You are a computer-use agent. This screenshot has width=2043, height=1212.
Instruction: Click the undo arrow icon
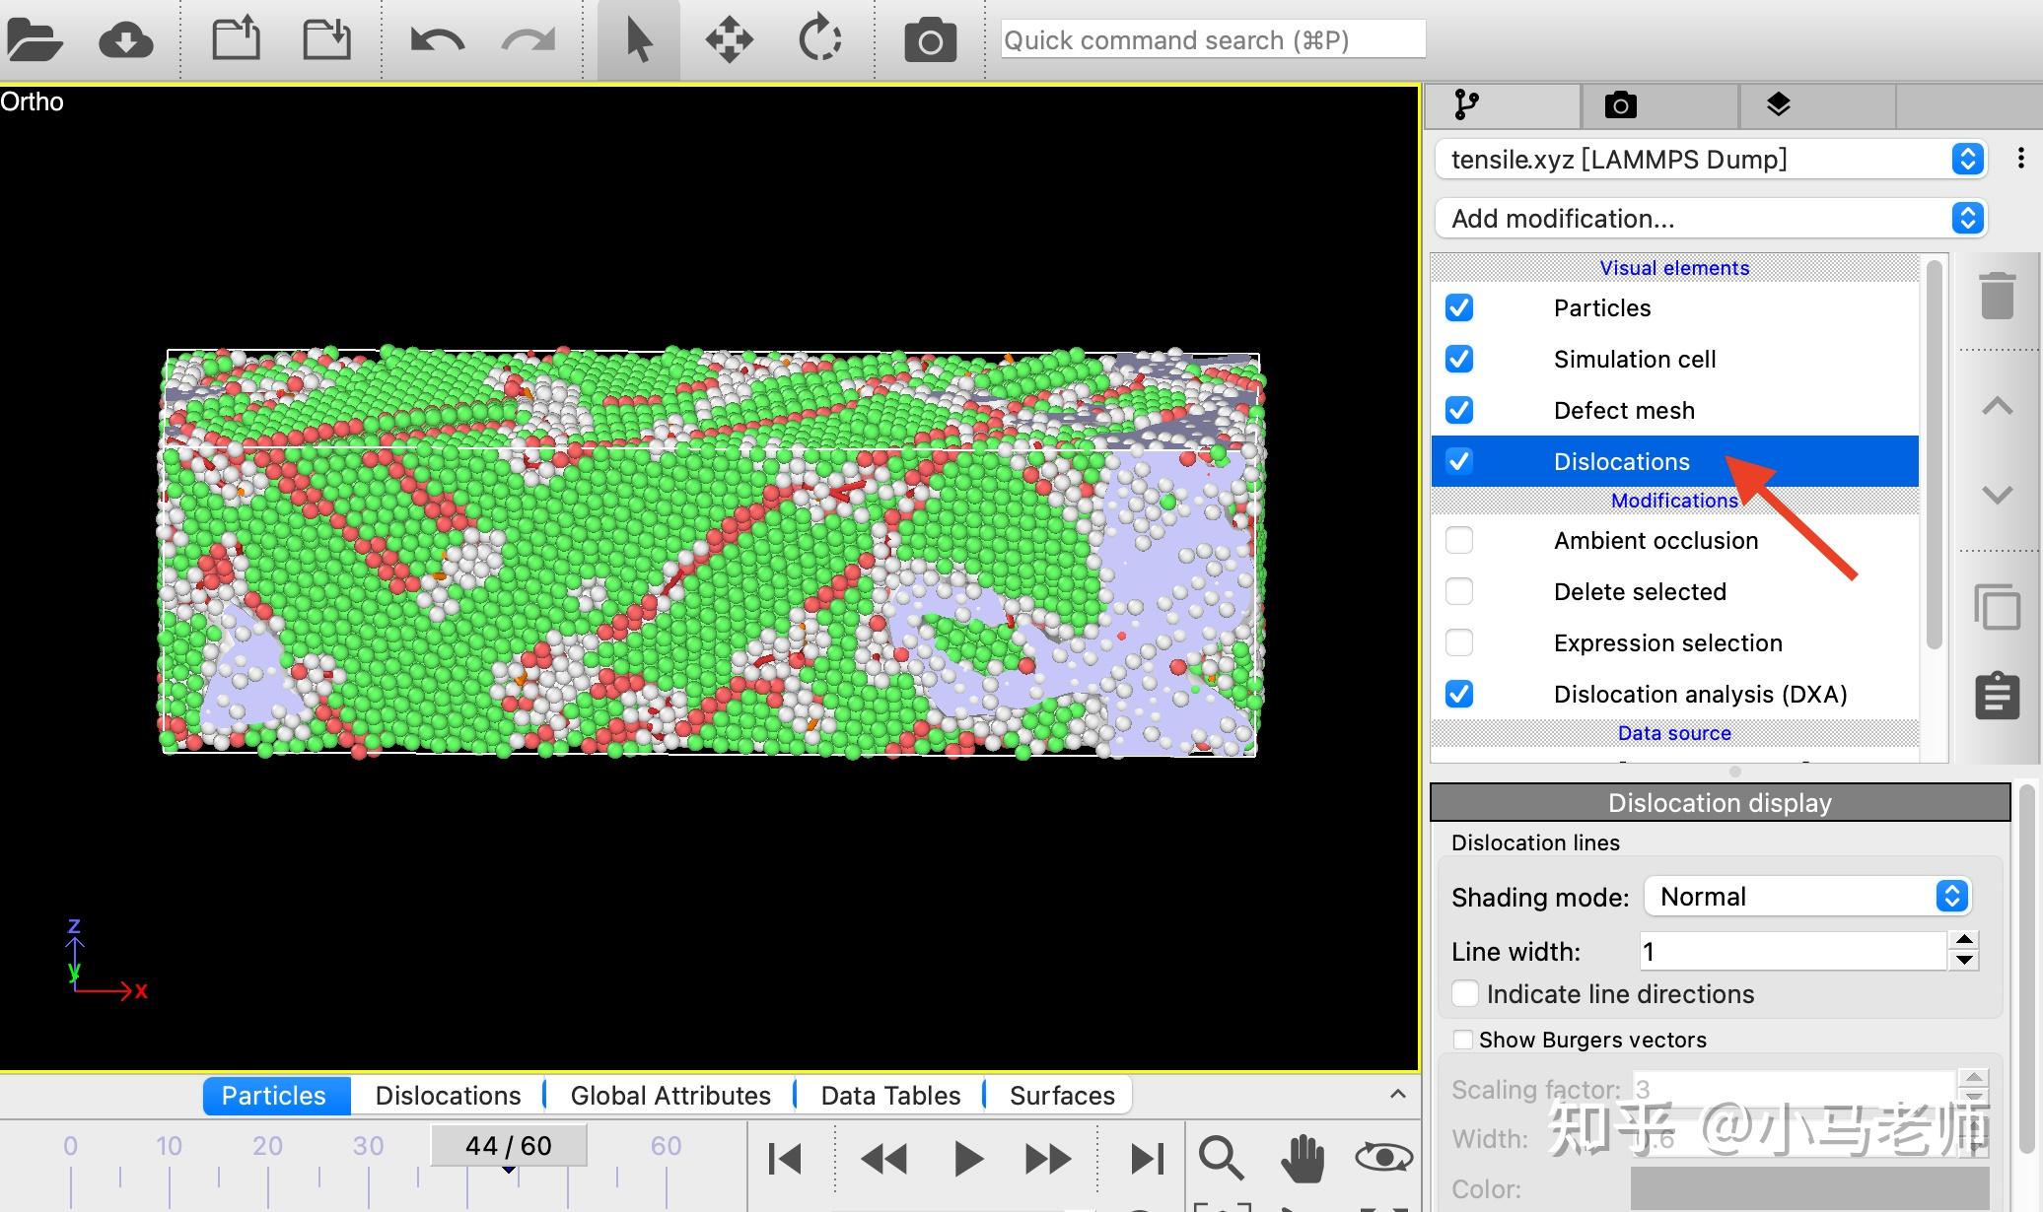(437, 40)
